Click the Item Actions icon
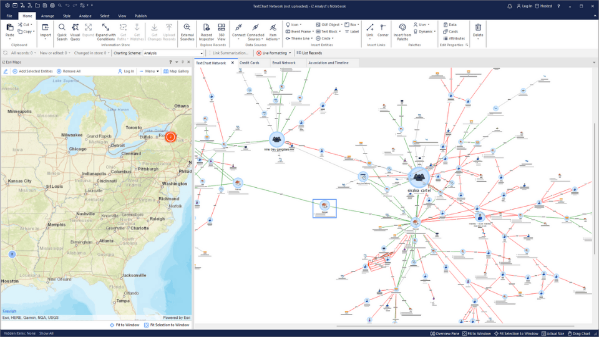599x337 pixels. click(273, 27)
